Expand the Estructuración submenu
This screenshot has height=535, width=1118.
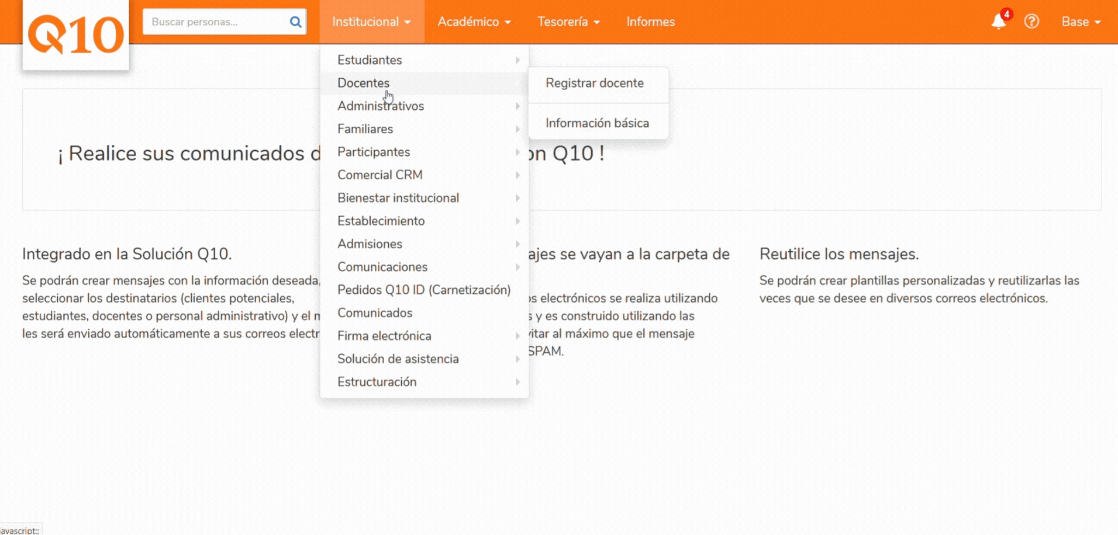(425, 382)
